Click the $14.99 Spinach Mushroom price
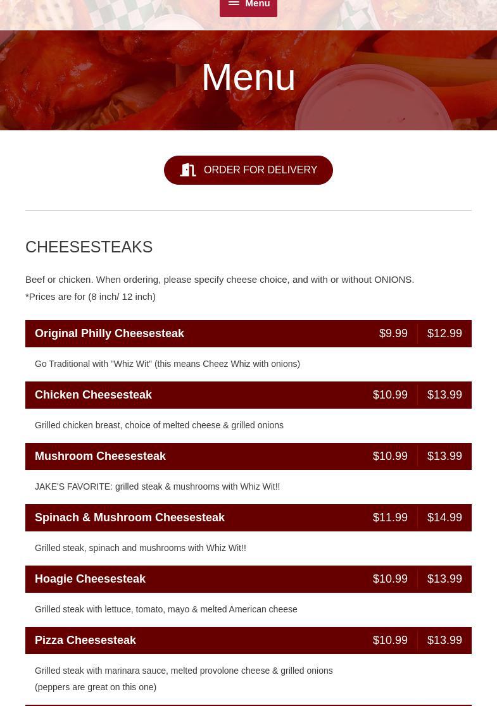 pyautogui.click(x=444, y=517)
